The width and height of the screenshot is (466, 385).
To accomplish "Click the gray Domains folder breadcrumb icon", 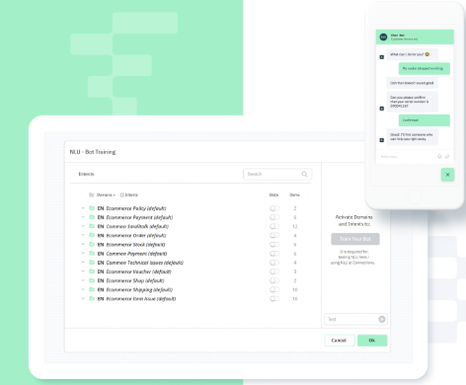I will 92,194.
